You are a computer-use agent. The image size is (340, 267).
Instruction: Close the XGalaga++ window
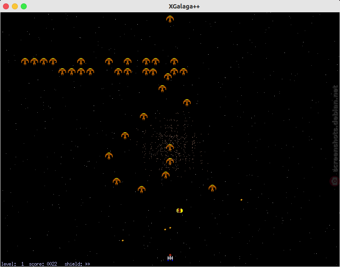point(6,6)
